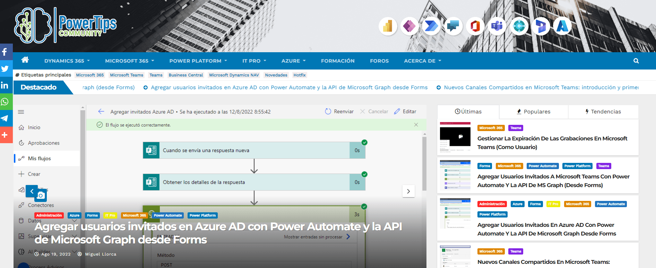Expand the Power Platform dropdown menu
Screen dimensions: 656x268
[198, 61]
